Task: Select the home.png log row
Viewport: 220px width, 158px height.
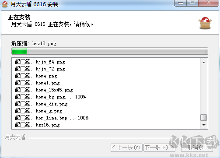Action: (106, 76)
